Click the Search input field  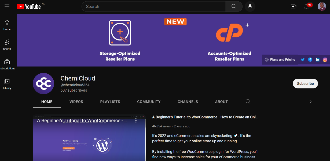click(154, 6)
